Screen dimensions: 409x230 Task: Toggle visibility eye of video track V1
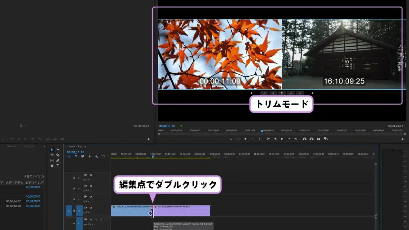(x=91, y=208)
